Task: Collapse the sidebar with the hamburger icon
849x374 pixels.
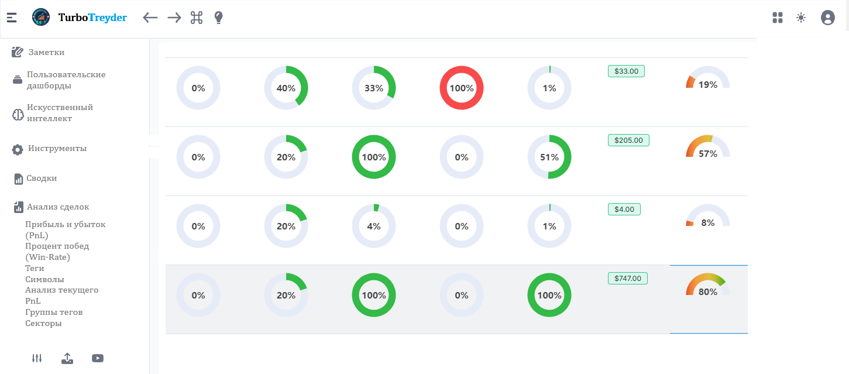Action: 12,18
